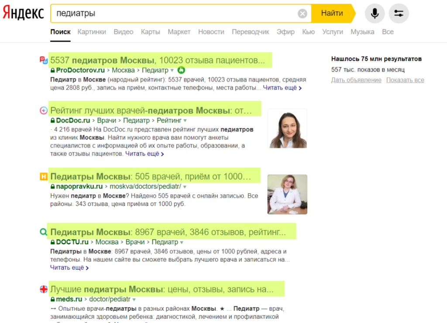Click the green badge next to ProDoctorov path
Screen dimensions: 447x323
(x=181, y=70)
